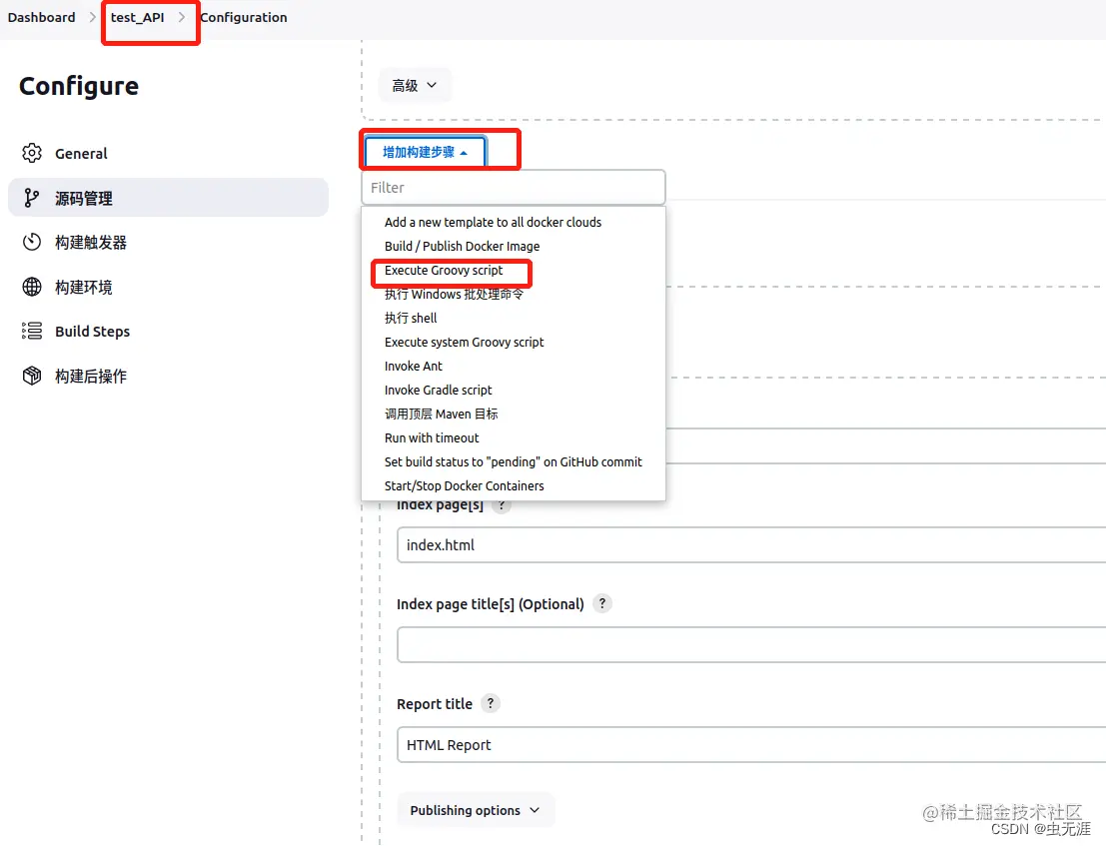Viewport: 1106px width, 846px height.
Task: Click the post-build actions box icon
Action: (x=32, y=376)
